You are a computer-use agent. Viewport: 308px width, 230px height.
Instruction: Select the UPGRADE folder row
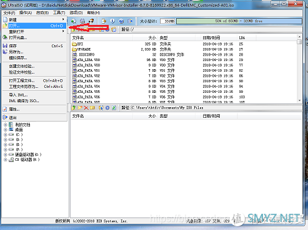[x=184, y=49]
